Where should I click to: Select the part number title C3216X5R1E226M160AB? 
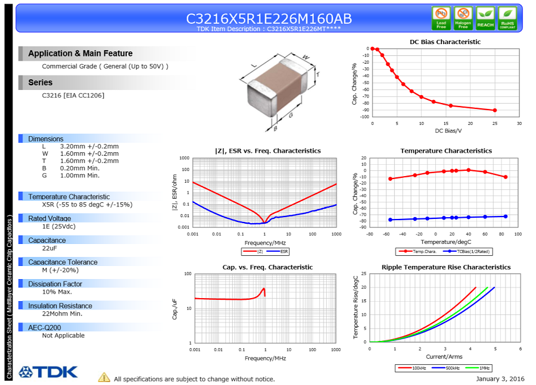(x=269, y=18)
